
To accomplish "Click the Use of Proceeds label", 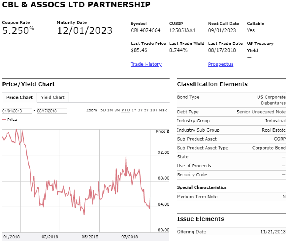I will click(194, 166).
